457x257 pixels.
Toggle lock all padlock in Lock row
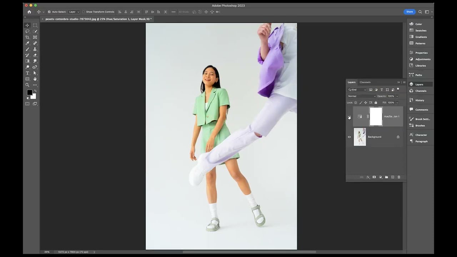[x=376, y=103]
